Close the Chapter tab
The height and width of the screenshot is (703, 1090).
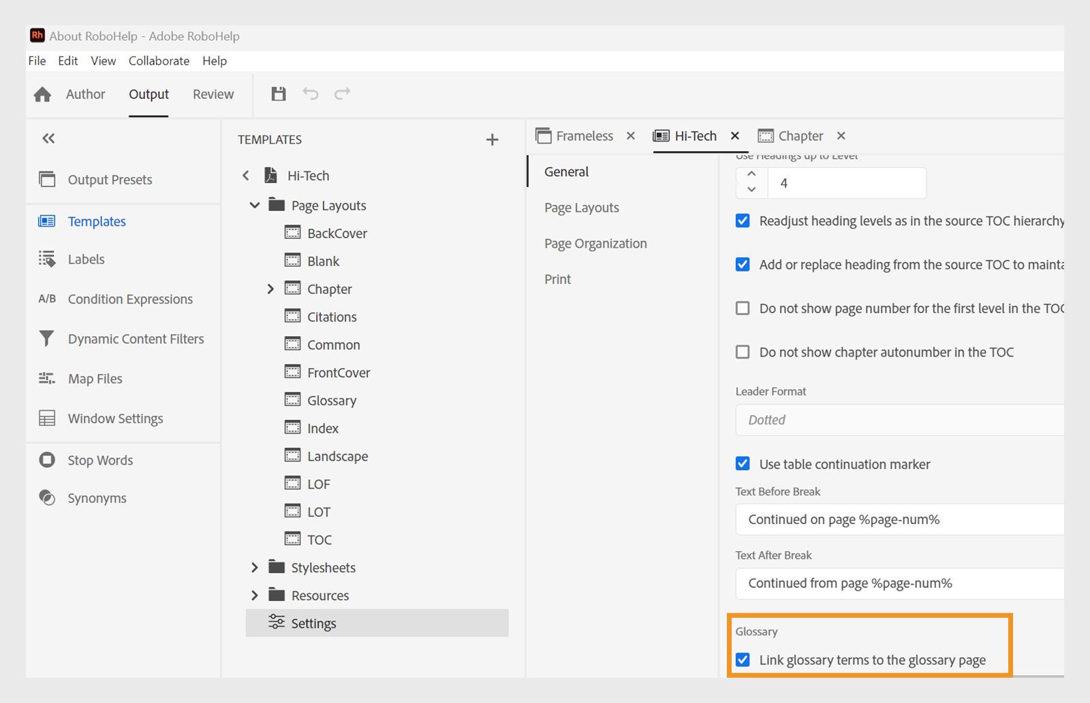pos(841,136)
